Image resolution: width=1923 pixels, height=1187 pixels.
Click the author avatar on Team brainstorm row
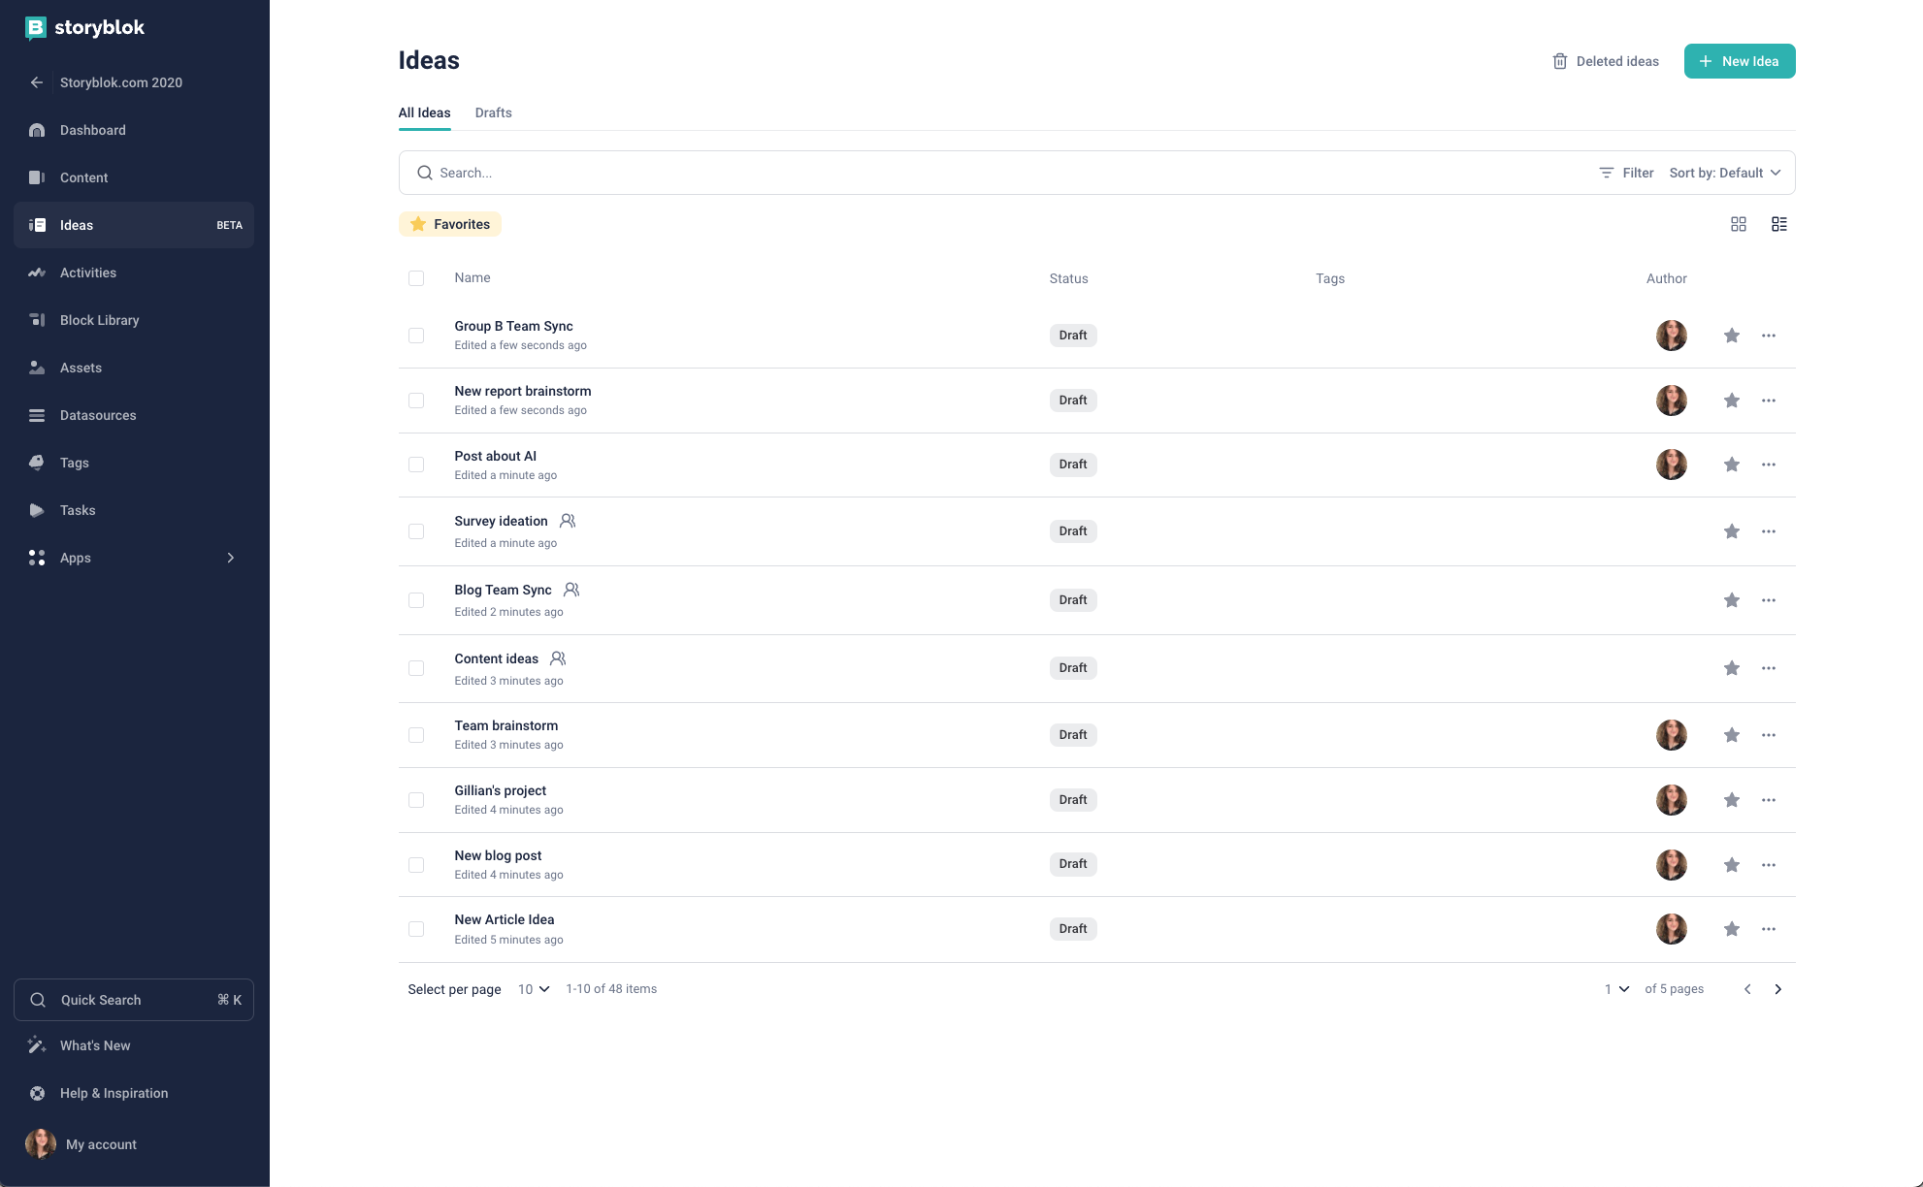point(1671,735)
